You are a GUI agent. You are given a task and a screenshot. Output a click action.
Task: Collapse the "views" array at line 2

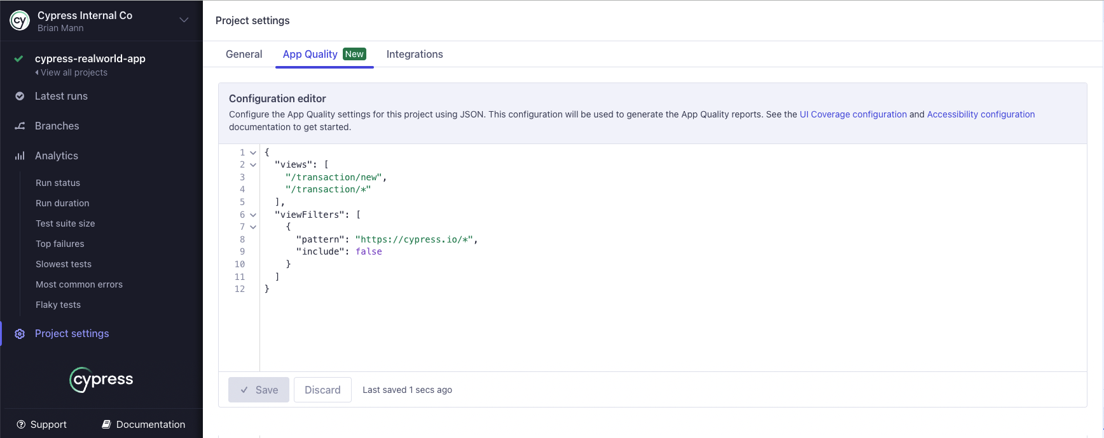click(253, 165)
